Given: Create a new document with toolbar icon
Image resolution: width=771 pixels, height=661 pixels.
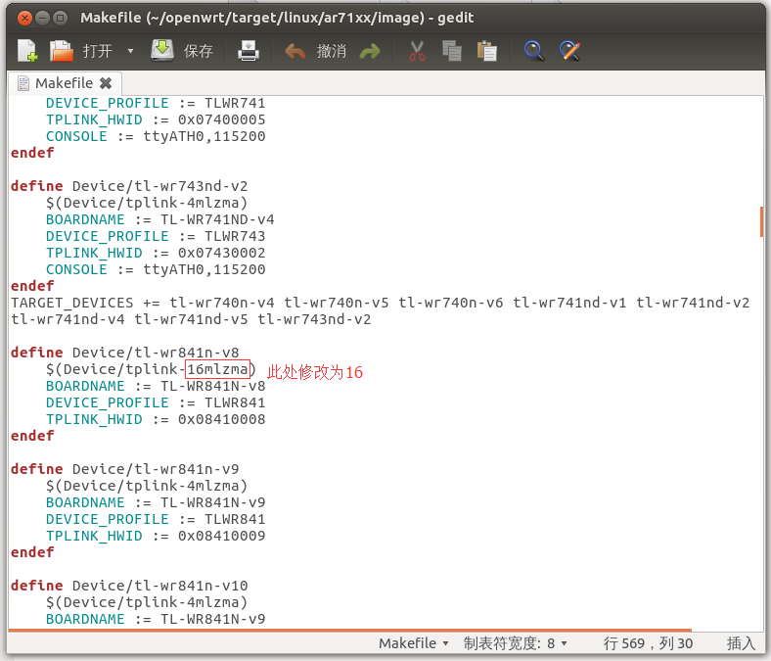Looking at the screenshot, I should [x=27, y=51].
